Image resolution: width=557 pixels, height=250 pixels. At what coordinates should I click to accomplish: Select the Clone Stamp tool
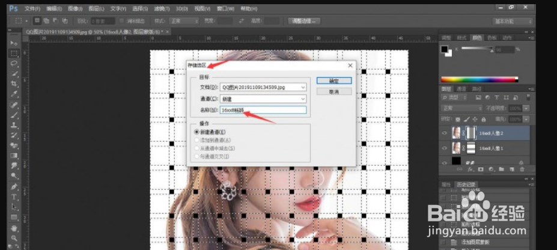[14, 125]
